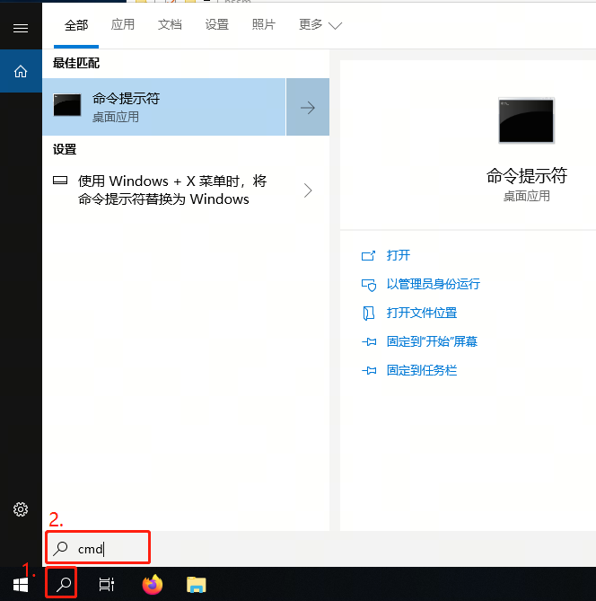Switch to the 全部 tab
596x601 pixels.
76,25
